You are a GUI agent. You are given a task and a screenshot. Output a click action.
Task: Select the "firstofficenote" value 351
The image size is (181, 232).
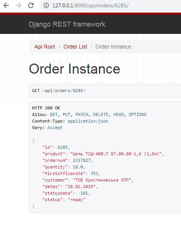click(x=94, y=173)
